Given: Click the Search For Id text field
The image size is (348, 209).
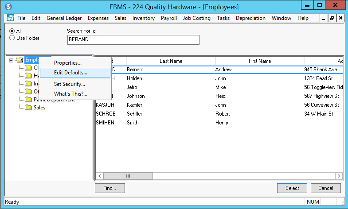Looking at the screenshot, I should [133, 40].
